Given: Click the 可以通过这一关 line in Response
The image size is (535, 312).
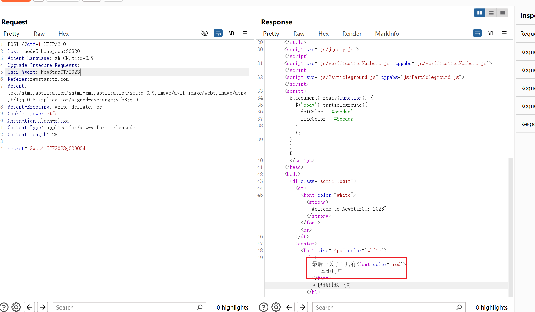Looking at the screenshot, I should point(331,285).
